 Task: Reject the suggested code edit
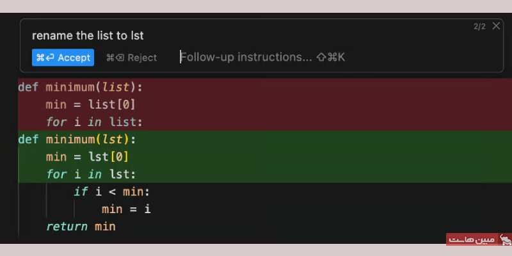[132, 58]
